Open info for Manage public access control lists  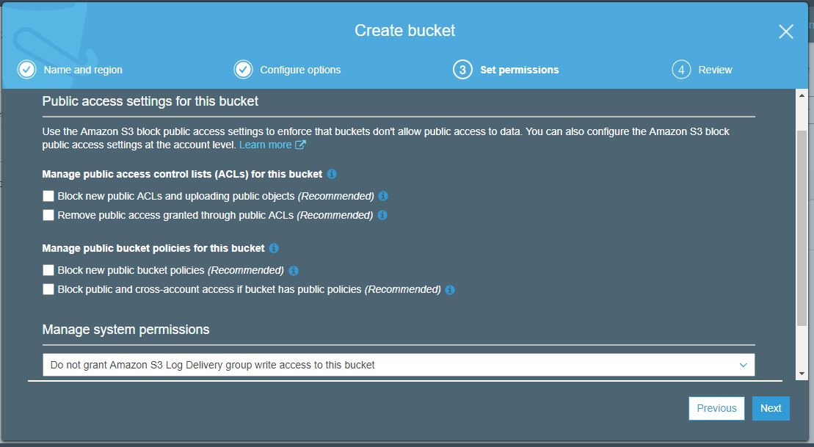(x=332, y=174)
